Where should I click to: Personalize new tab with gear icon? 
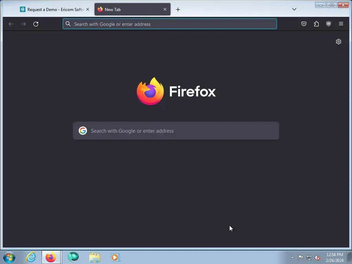point(339,42)
